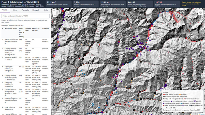This screenshot has height=115, width=205.
Task: Click the 72.1 km² flood/debris stat card
Action: (x=58, y=4)
